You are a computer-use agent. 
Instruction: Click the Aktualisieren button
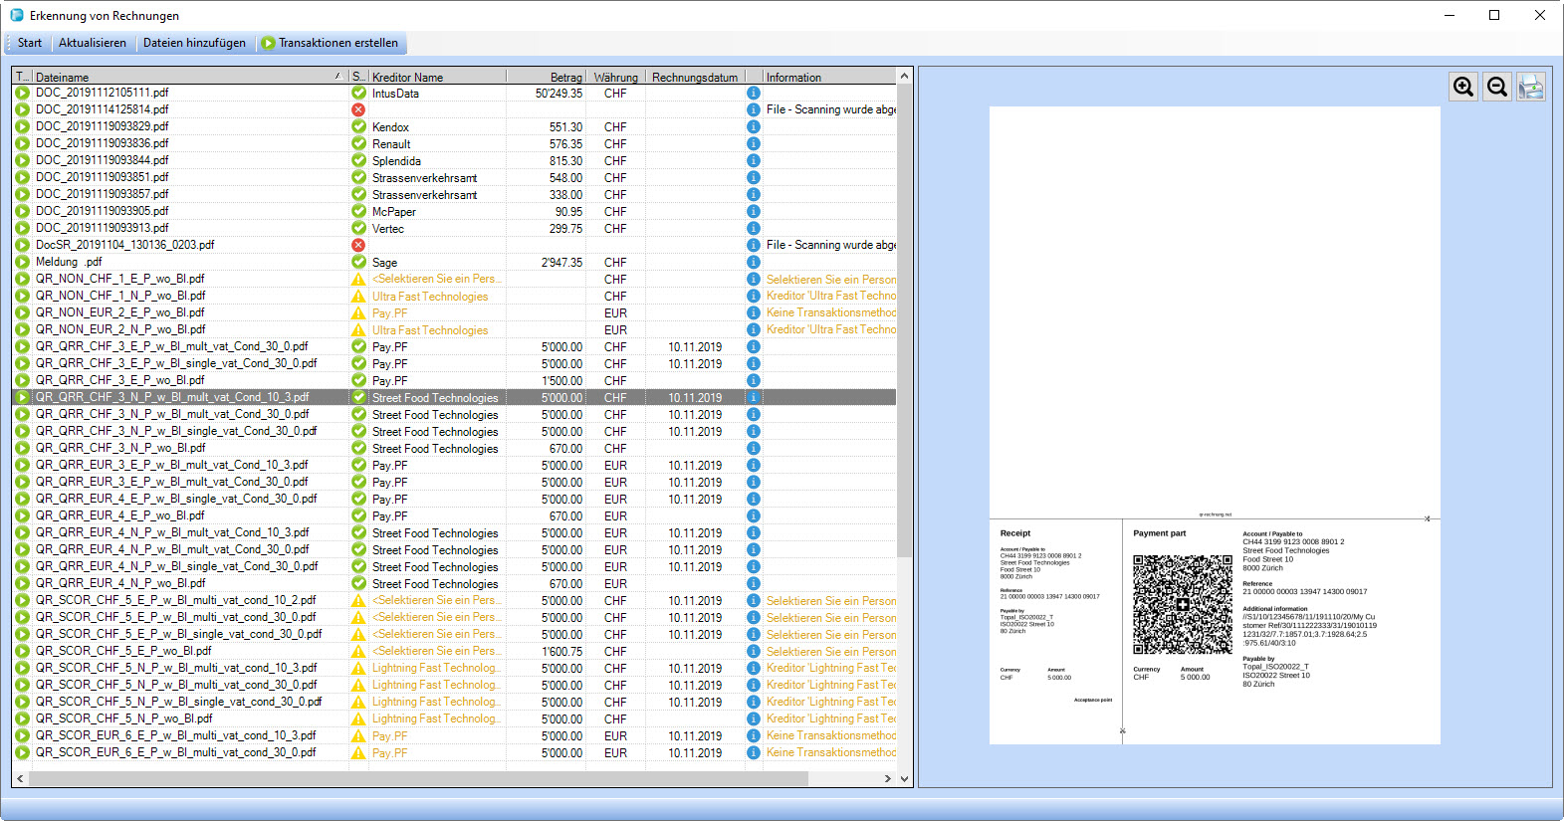pyautogui.click(x=93, y=43)
